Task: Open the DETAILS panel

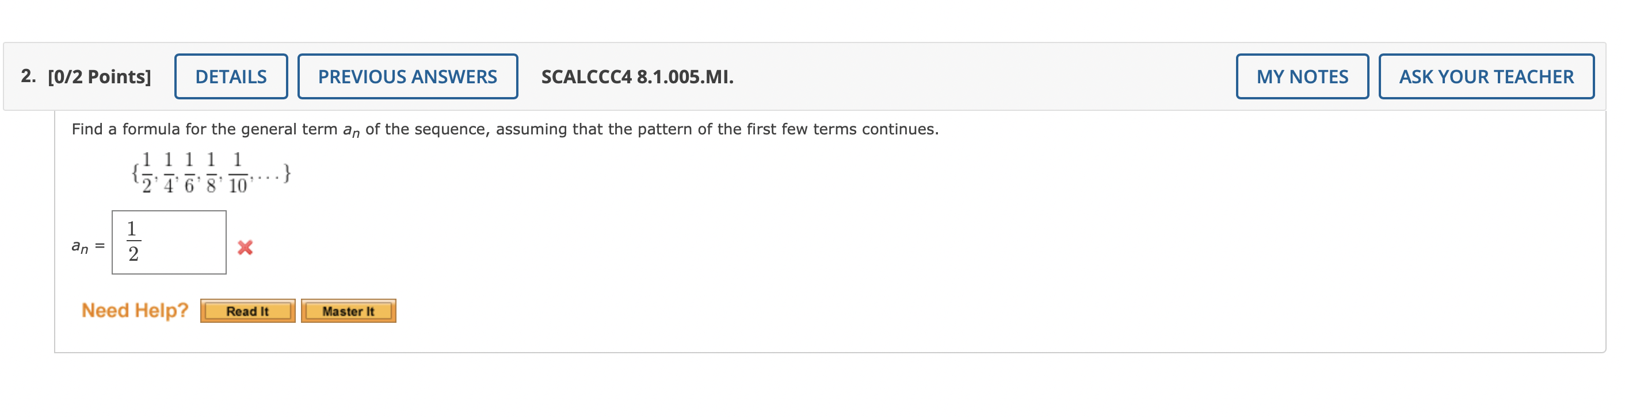Action: (x=230, y=76)
